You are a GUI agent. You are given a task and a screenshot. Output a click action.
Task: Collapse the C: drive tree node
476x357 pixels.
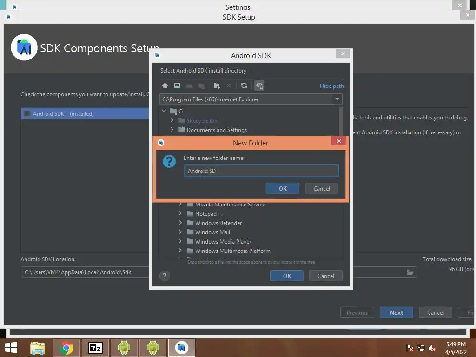(x=164, y=111)
